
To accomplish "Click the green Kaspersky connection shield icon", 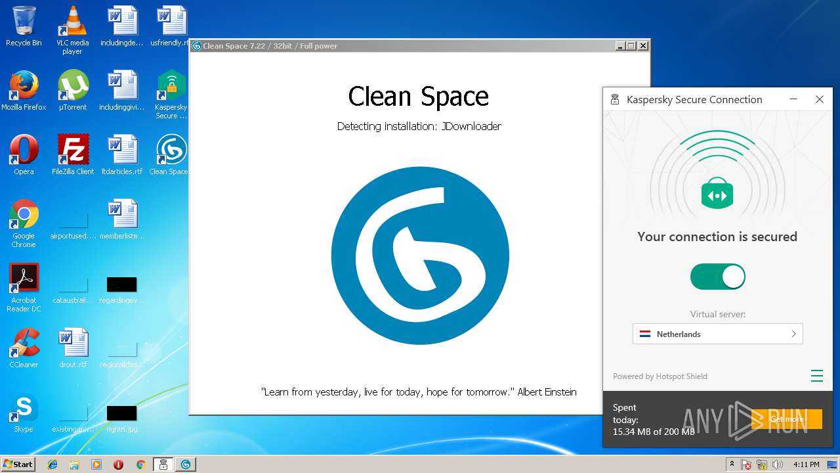I will [717, 194].
